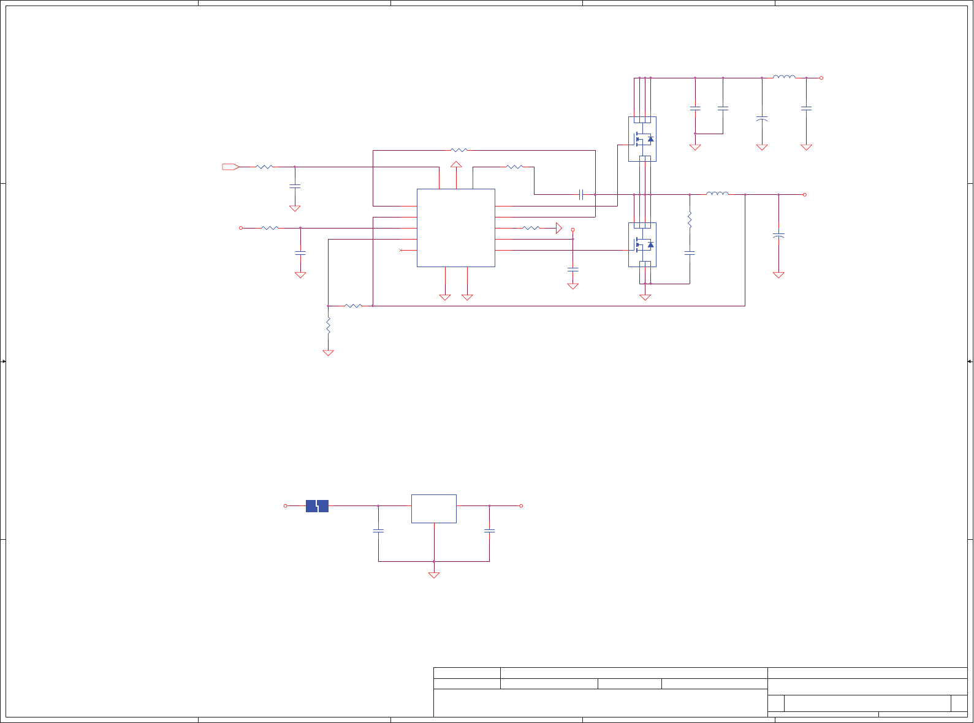Screen dimensions: 974x723
Task: Click the no-connect X on the IC's left side
Action: click(401, 250)
